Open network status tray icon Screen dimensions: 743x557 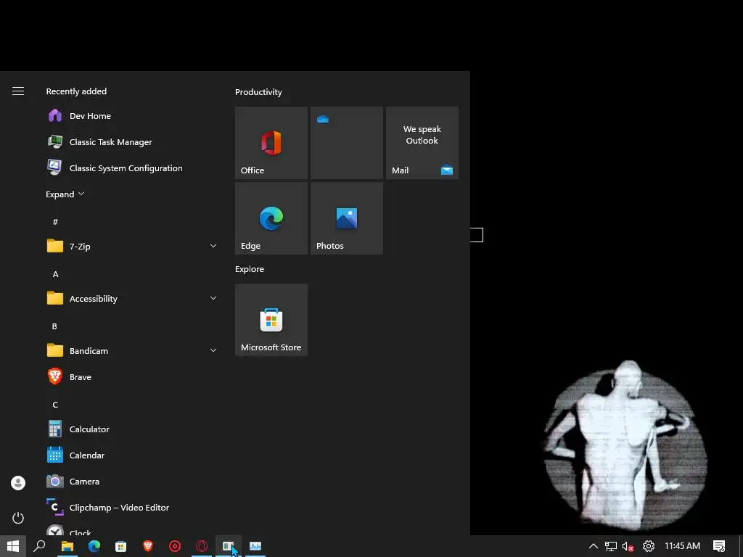point(611,546)
